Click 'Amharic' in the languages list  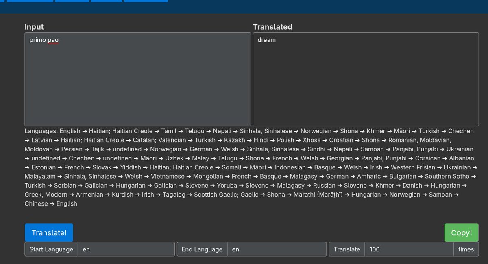pyautogui.click(x=369, y=176)
